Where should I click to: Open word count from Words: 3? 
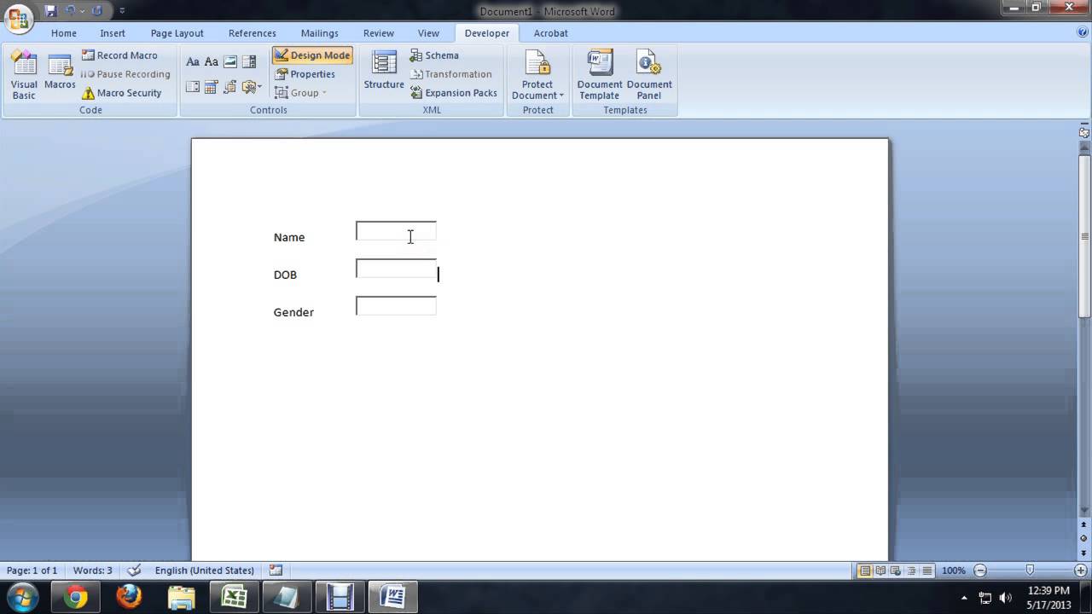coord(93,571)
